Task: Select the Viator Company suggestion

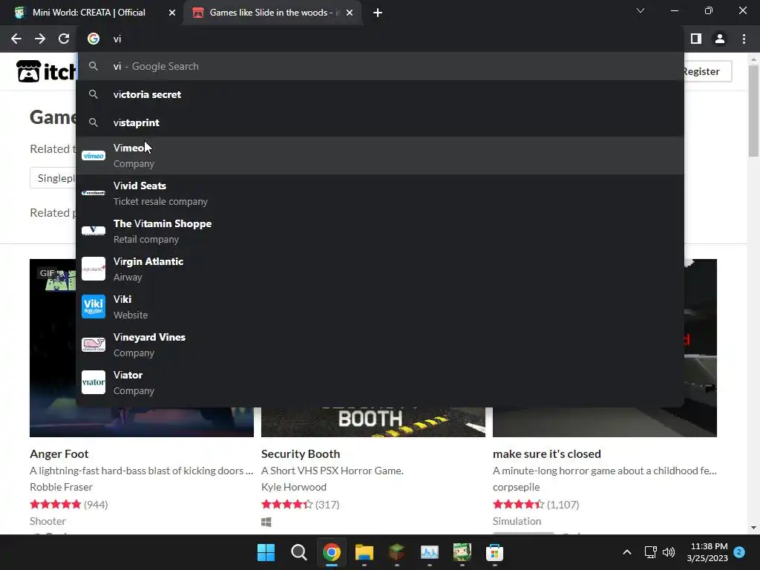Action: click(380, 382)
